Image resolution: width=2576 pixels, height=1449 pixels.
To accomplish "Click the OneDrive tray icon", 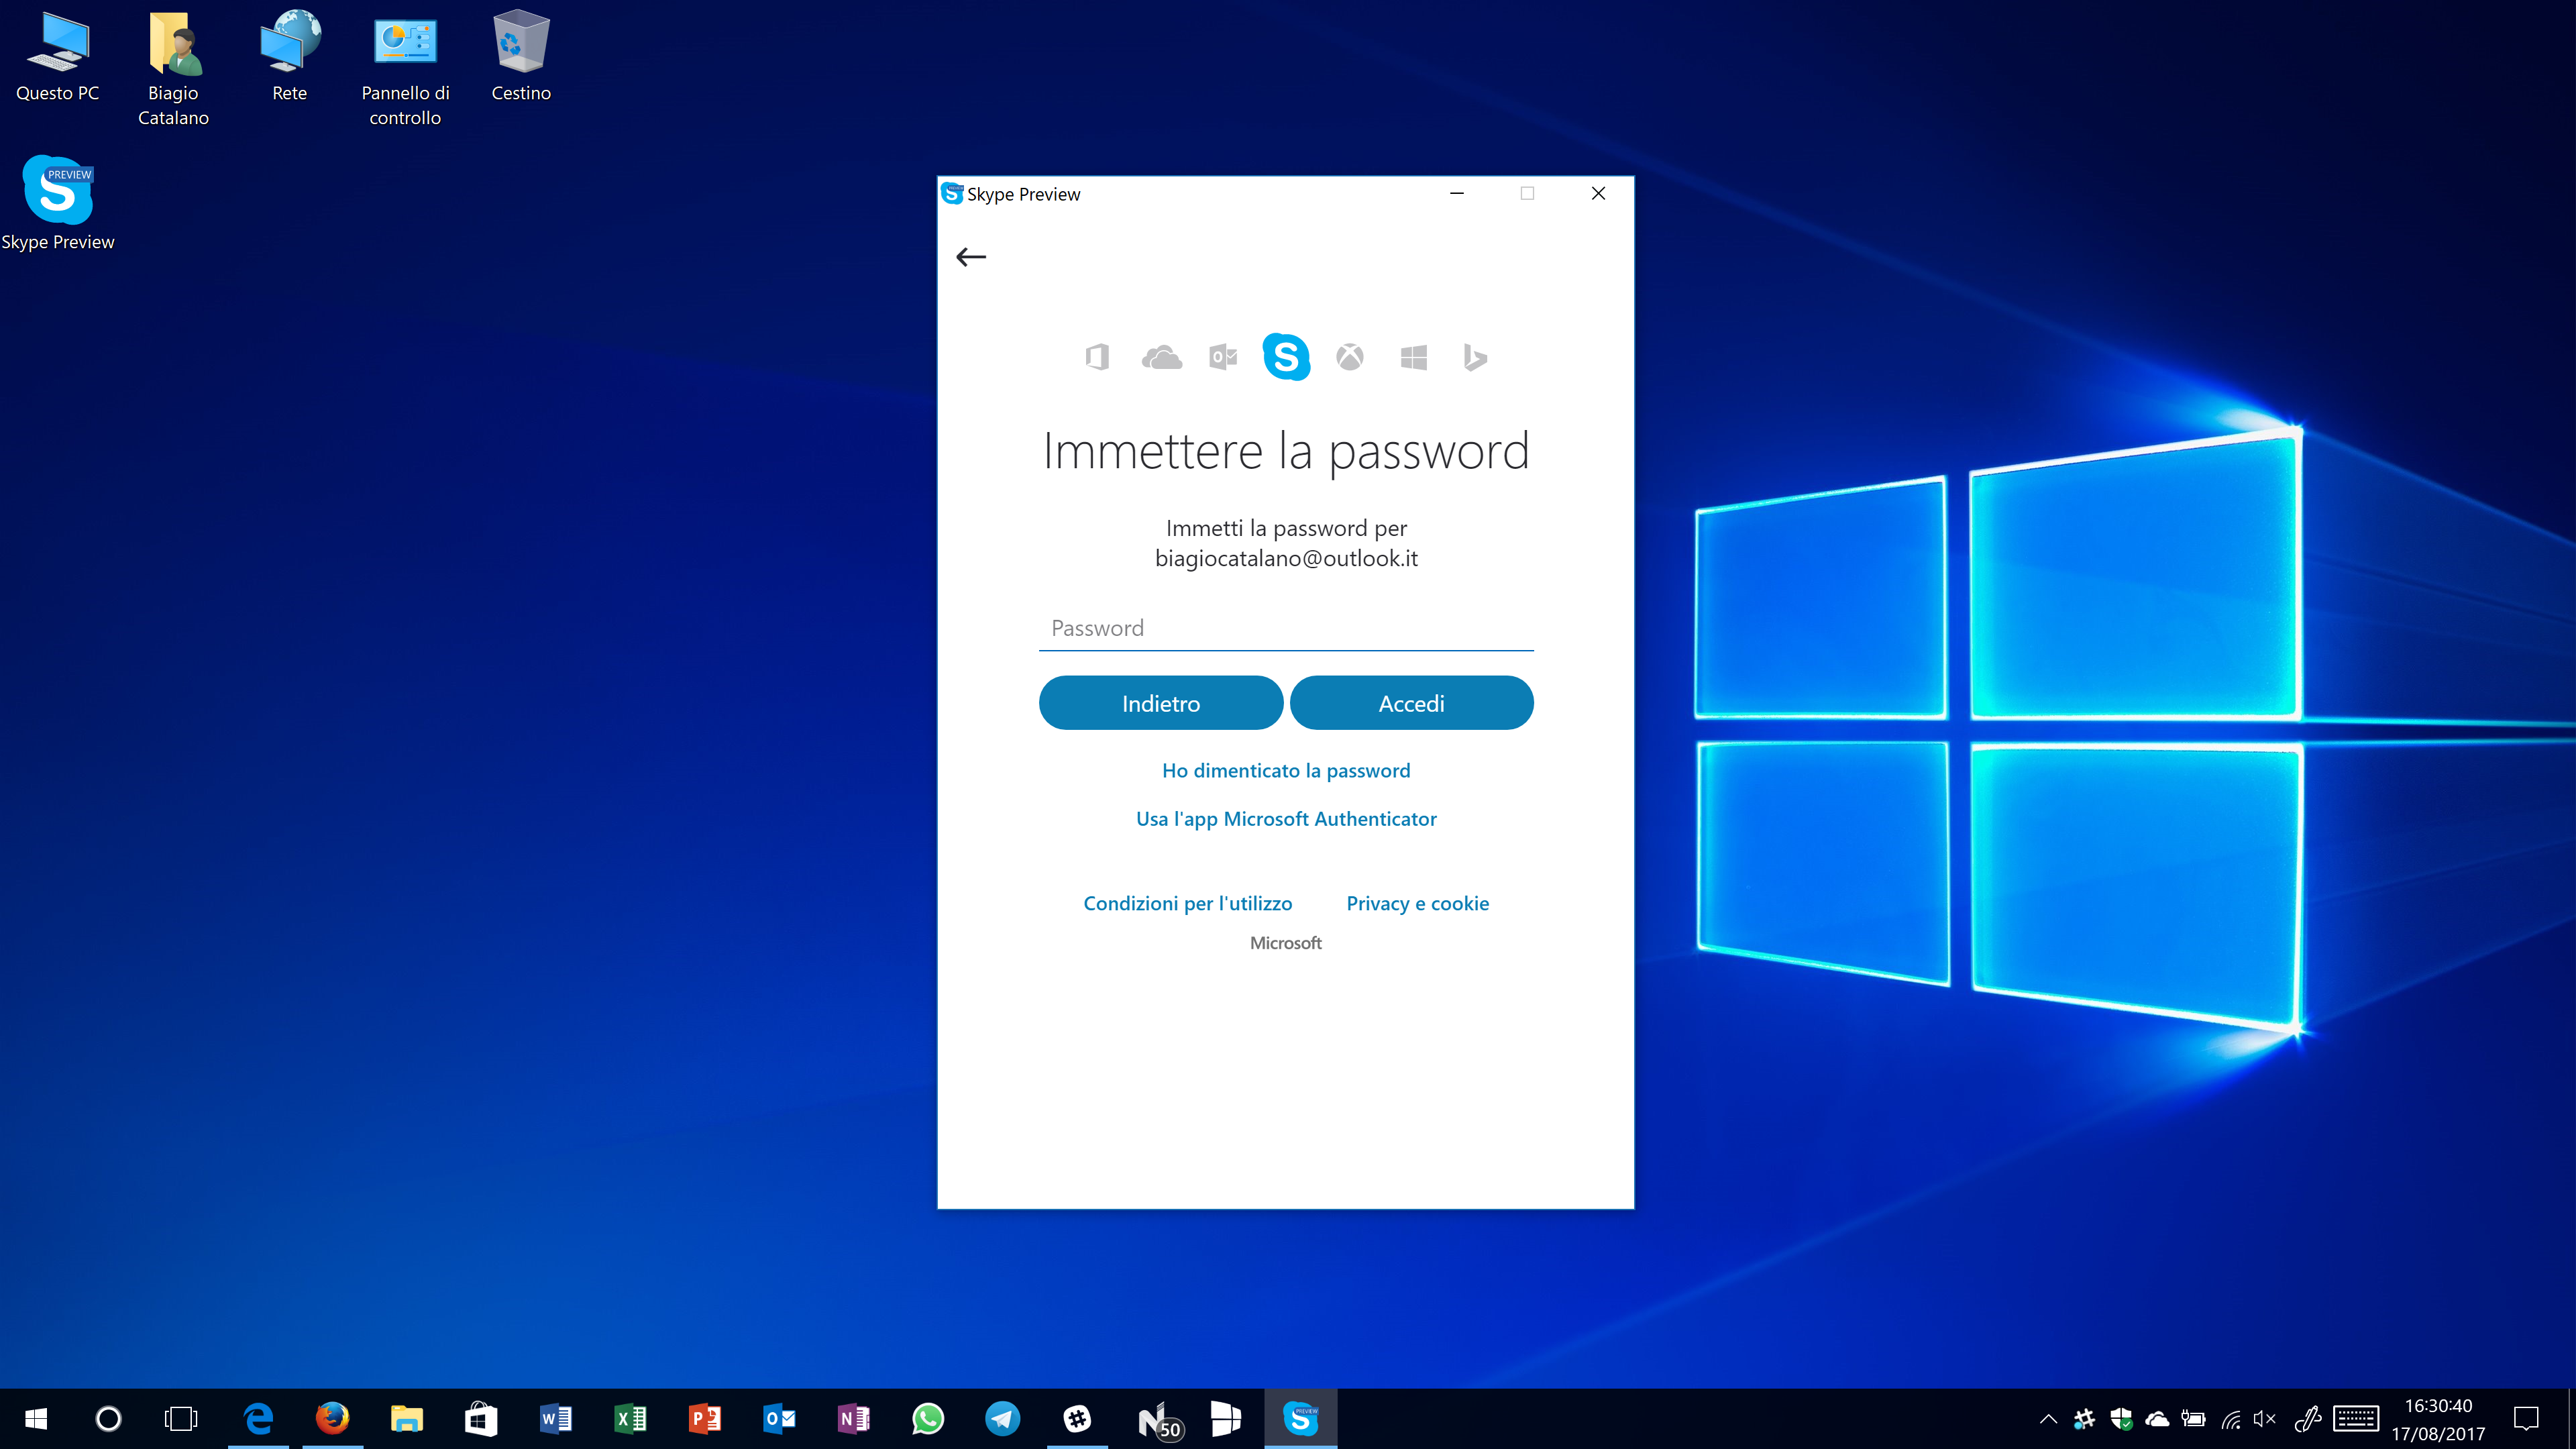I will point(2157,1418).
